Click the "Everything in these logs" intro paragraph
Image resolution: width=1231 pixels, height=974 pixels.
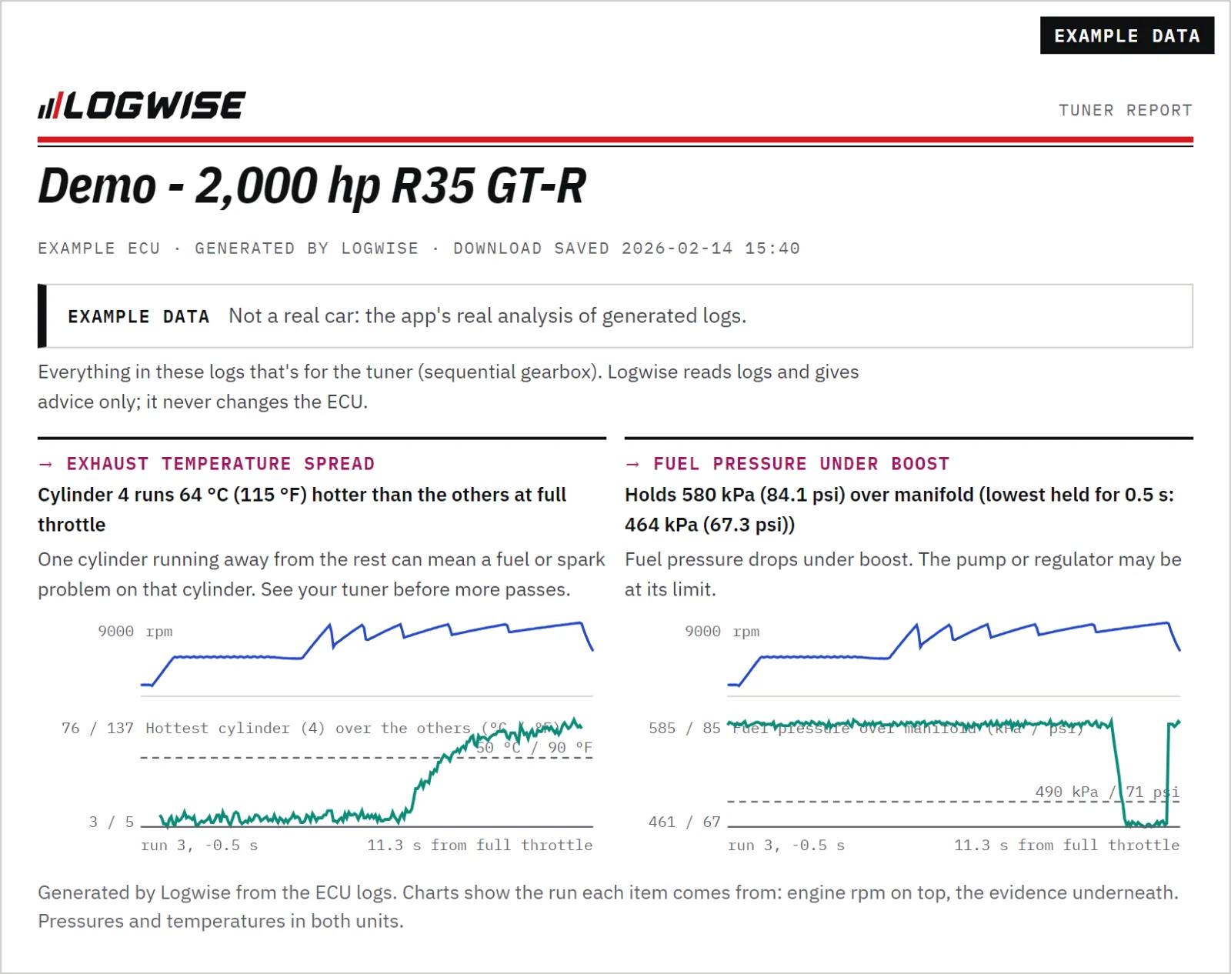click(449, 387)
